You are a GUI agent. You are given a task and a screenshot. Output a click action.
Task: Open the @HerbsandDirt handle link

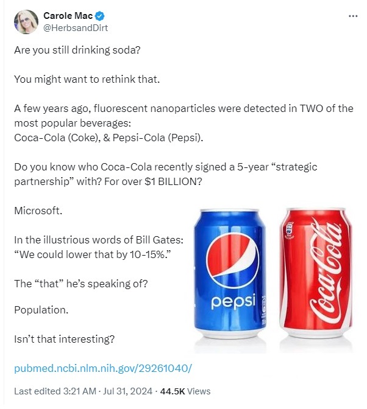point(75,28)
